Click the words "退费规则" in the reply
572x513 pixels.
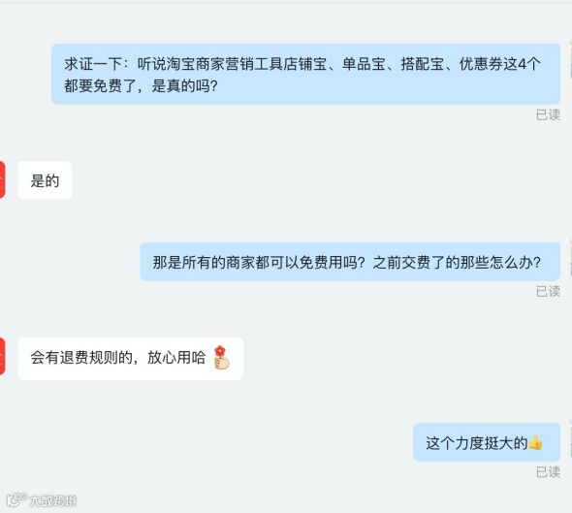pos(88,358)
